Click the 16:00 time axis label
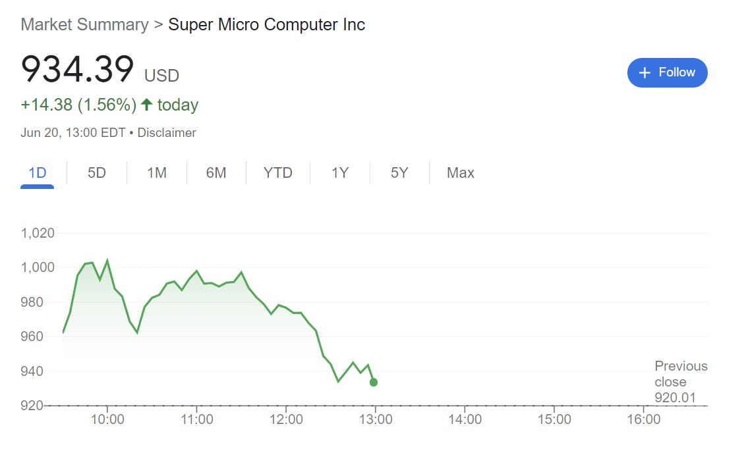 [x=643, y=419]
